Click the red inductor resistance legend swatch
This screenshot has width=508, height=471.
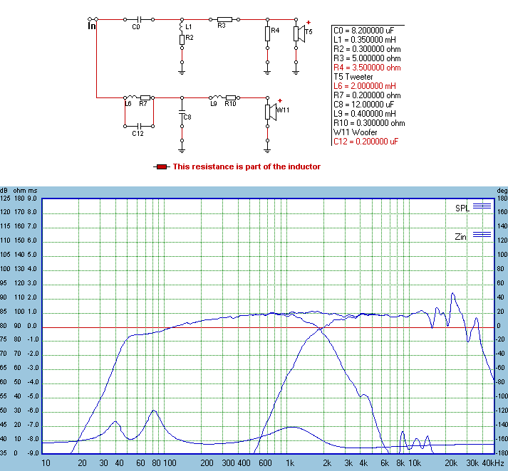(x=162, y=166)
